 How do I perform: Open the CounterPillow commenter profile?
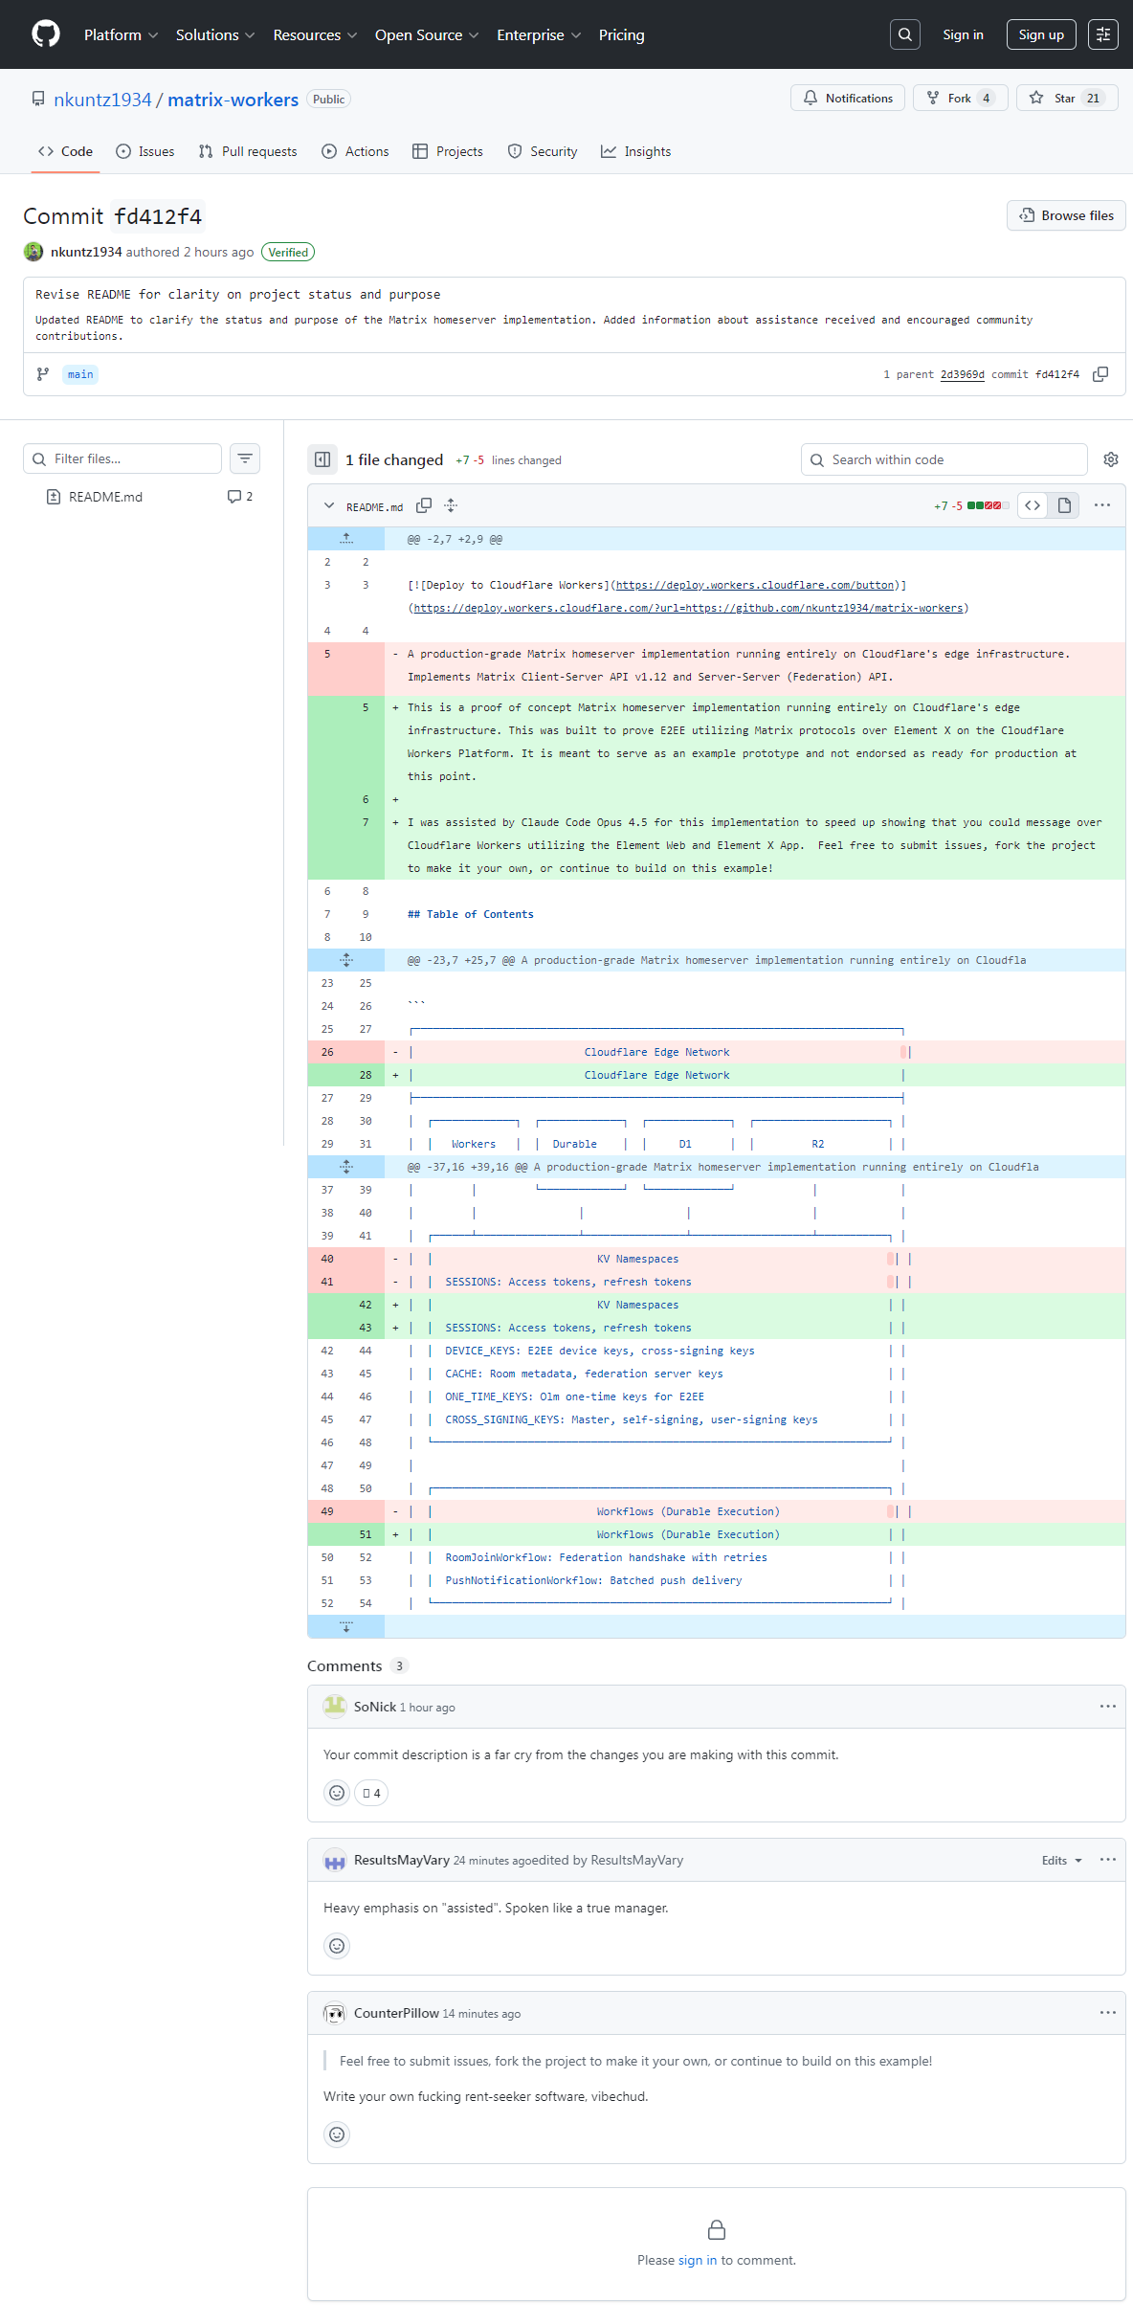pyautogui.click(x=396, y=2013)
